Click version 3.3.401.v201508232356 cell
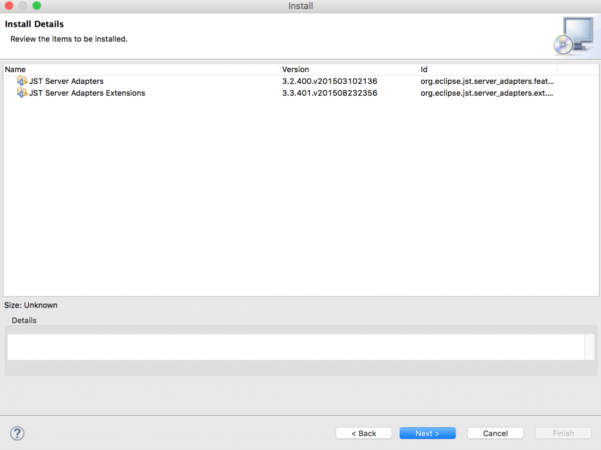This screenshot has width=601, height=450. 330,93
